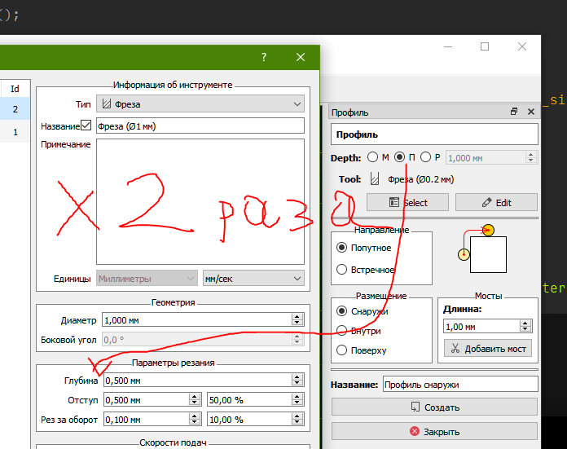This screenshot has width=567, height=449.
Task: Click the Создать button
Action: point(435,407)
